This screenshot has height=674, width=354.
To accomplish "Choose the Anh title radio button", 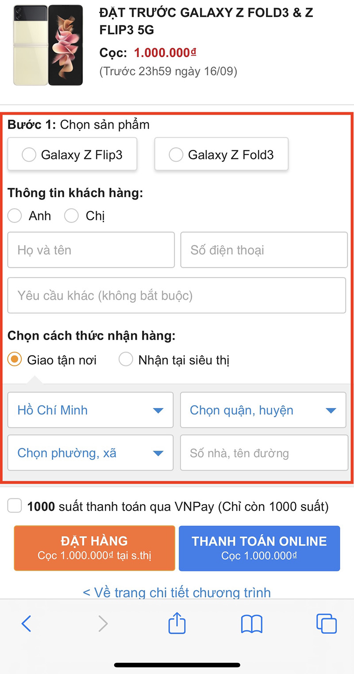I will tap(15, 216).
